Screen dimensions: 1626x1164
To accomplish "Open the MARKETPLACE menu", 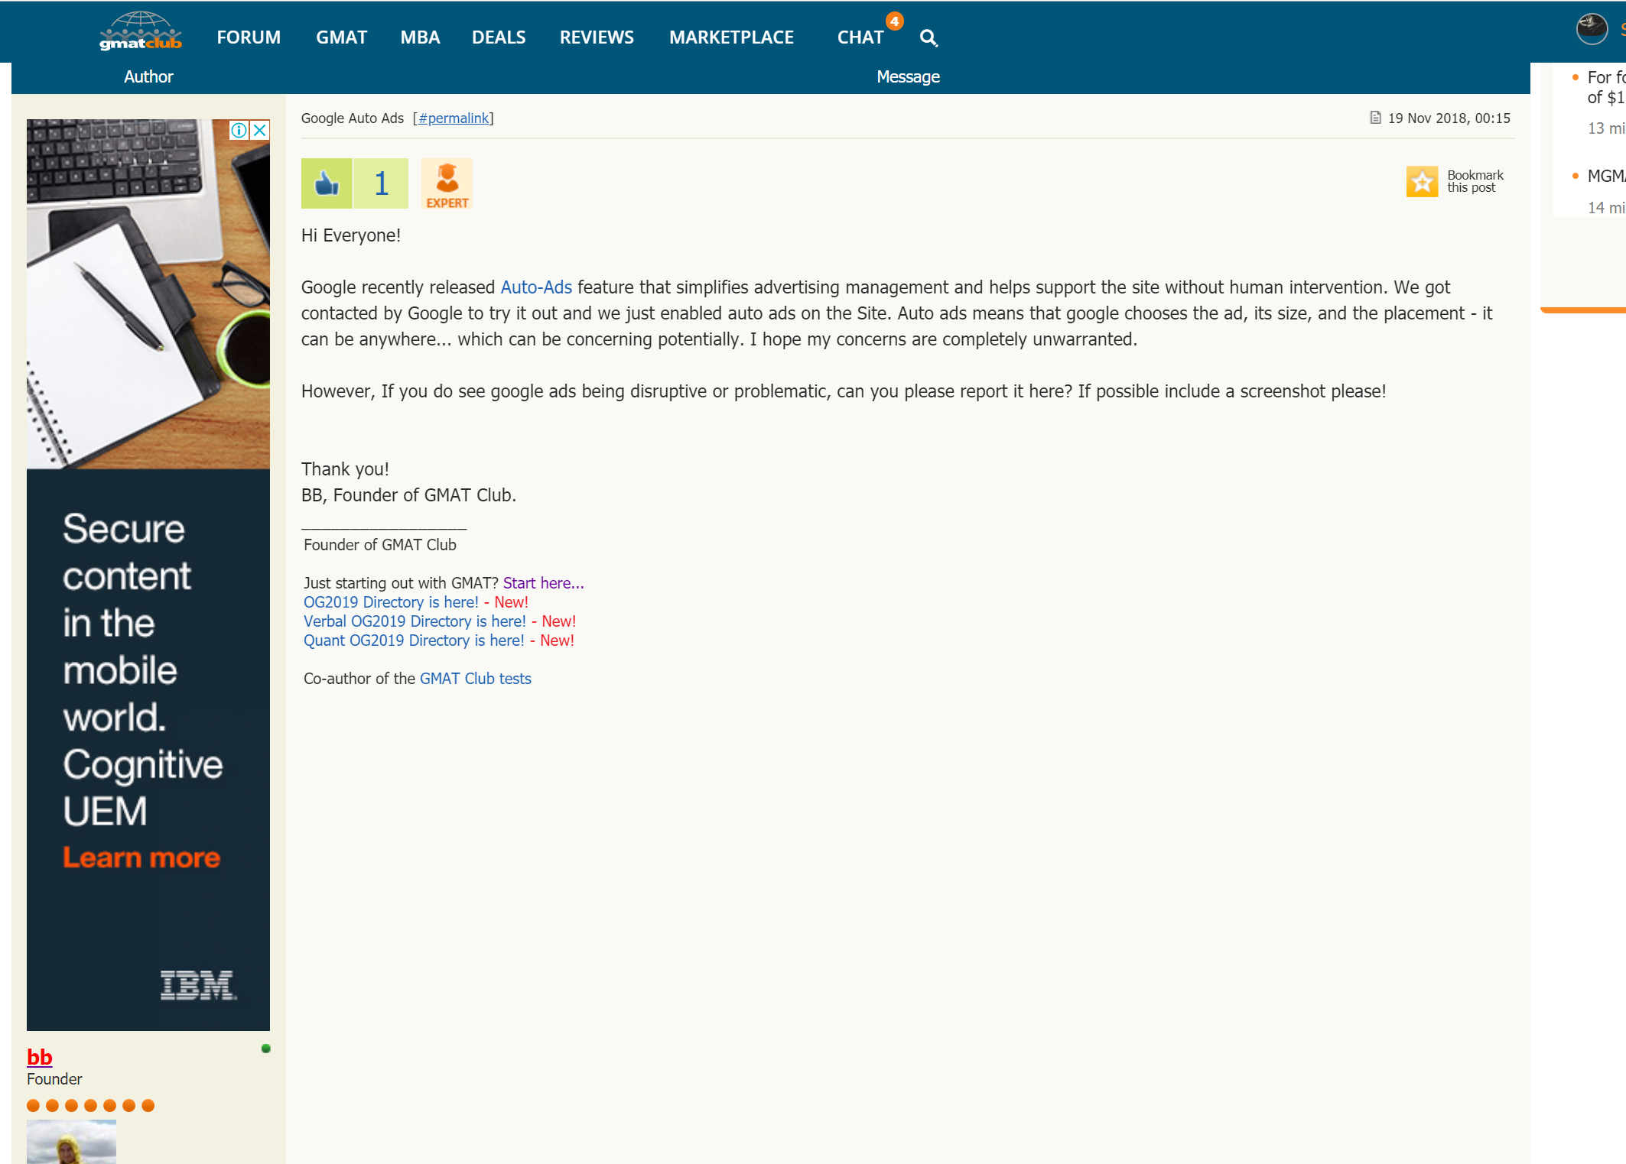I will 730,37.
